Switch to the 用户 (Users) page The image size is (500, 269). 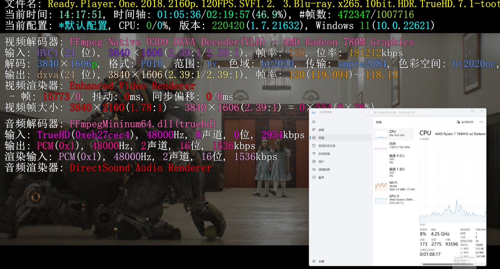pos(321,162)
